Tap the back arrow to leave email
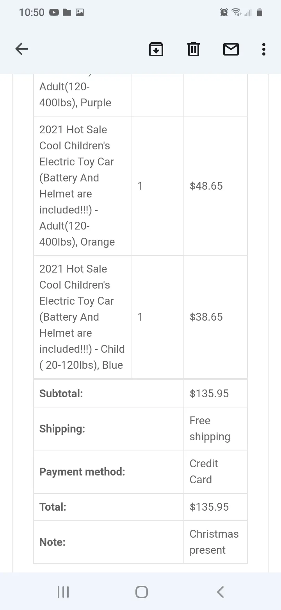 tap(21, 49)
